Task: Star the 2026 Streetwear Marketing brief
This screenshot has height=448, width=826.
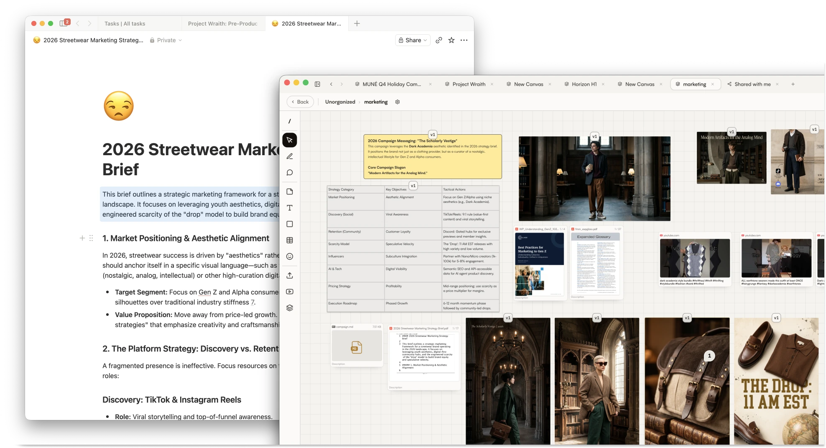Action: click(x=451, y=40)
